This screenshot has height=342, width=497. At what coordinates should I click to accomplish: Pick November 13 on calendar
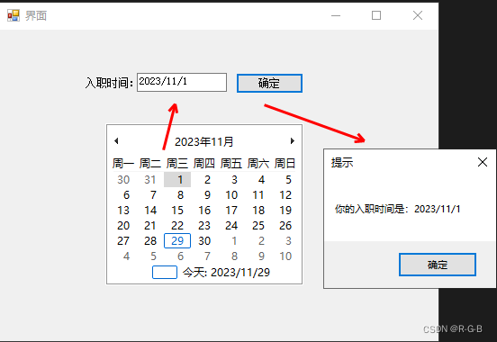[x=123, y=210]
